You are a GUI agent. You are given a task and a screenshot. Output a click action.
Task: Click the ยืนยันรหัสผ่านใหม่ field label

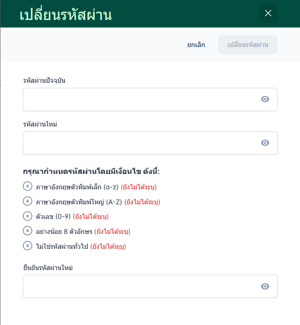(x=48, y=268)
